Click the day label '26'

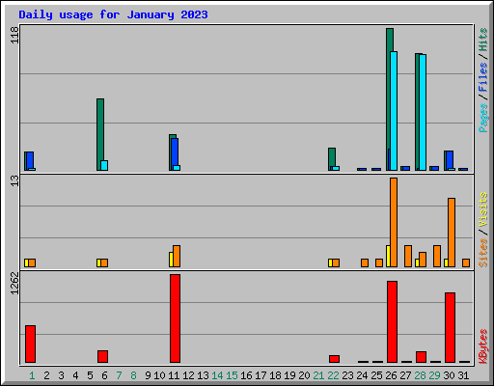391,375
